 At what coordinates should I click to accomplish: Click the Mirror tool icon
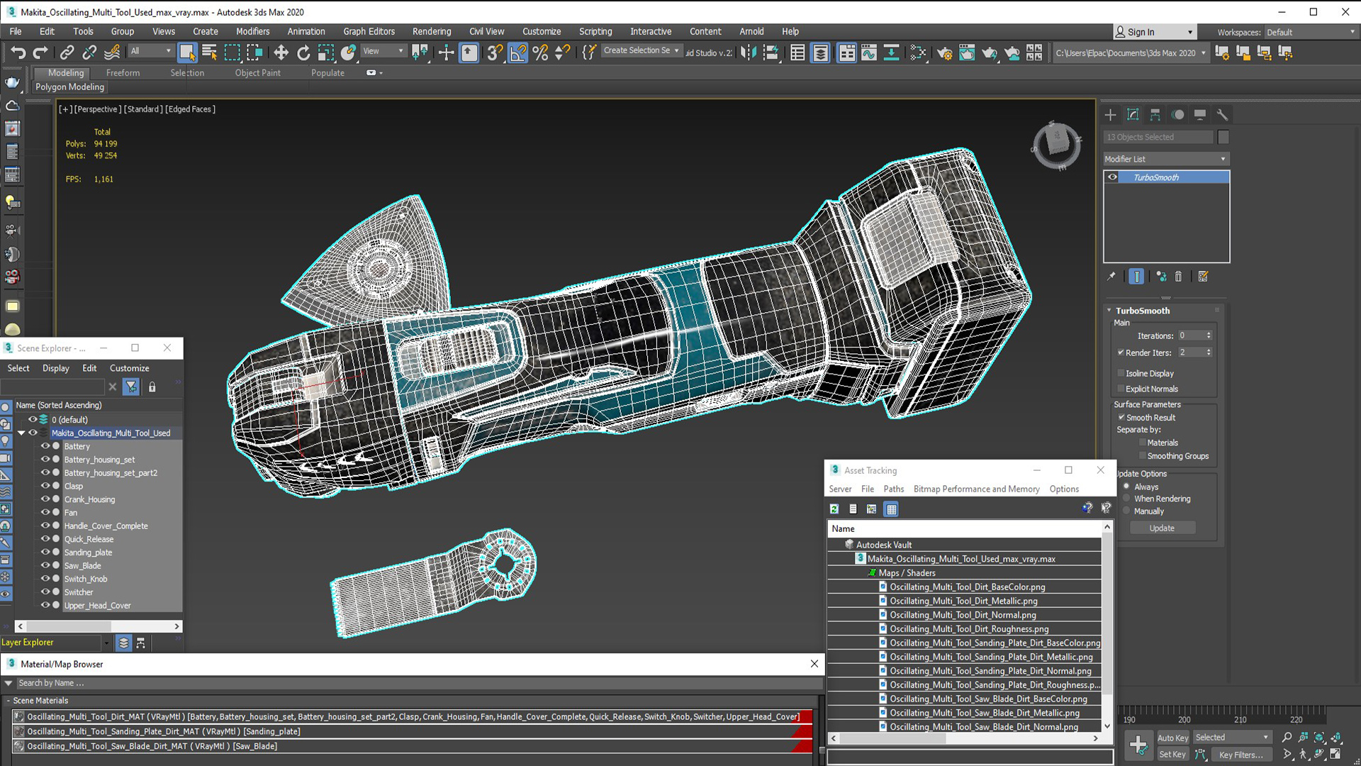(x=748, y=52)
